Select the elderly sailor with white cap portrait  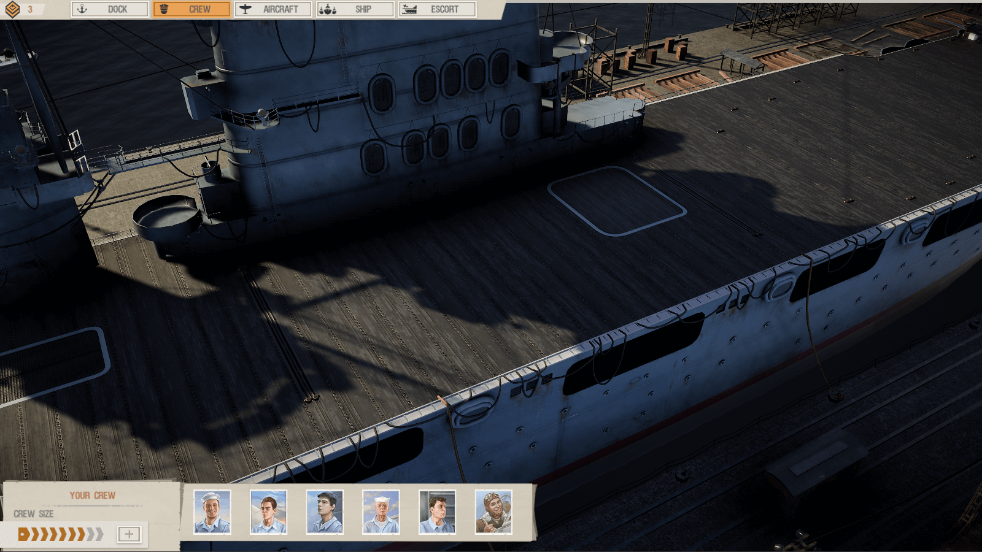[381, 512]
